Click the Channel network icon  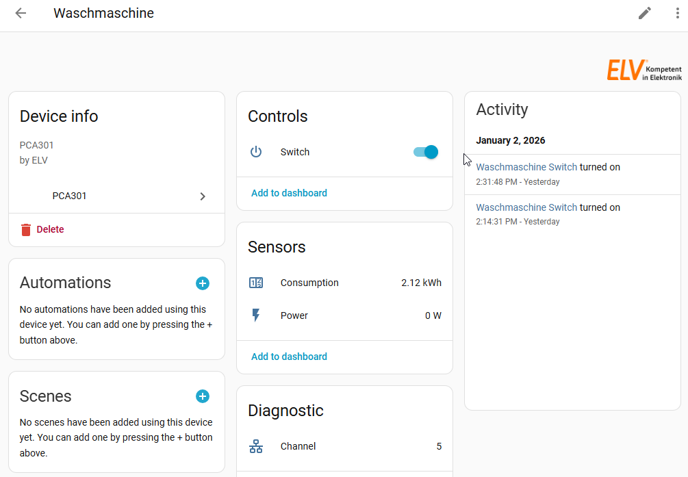256,446
